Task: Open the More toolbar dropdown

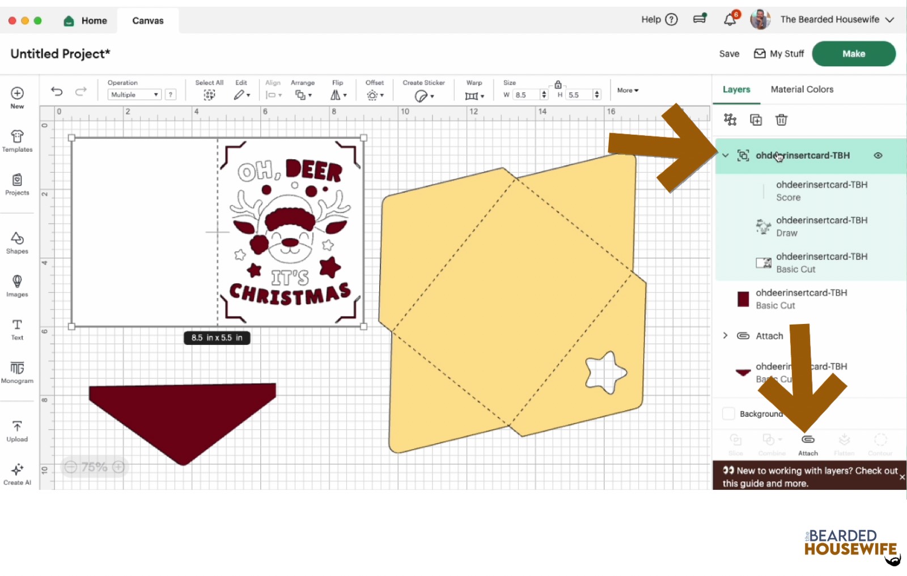Action: tap(628, 91)
